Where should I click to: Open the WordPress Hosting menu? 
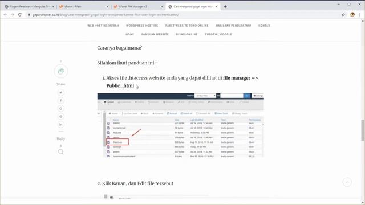142,26
